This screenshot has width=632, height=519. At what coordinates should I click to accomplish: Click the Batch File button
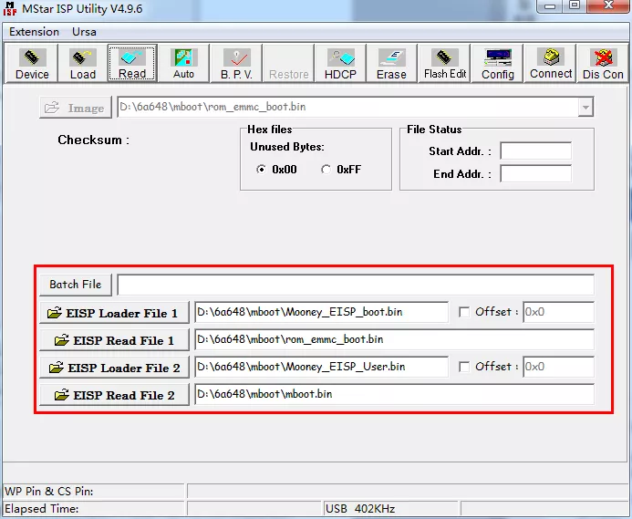[x=76, y=285]
